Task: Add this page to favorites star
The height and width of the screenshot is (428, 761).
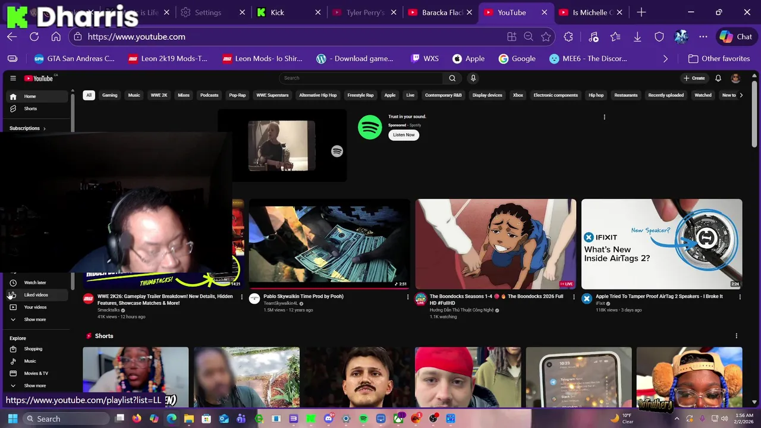Action: [x=546, y=36]
